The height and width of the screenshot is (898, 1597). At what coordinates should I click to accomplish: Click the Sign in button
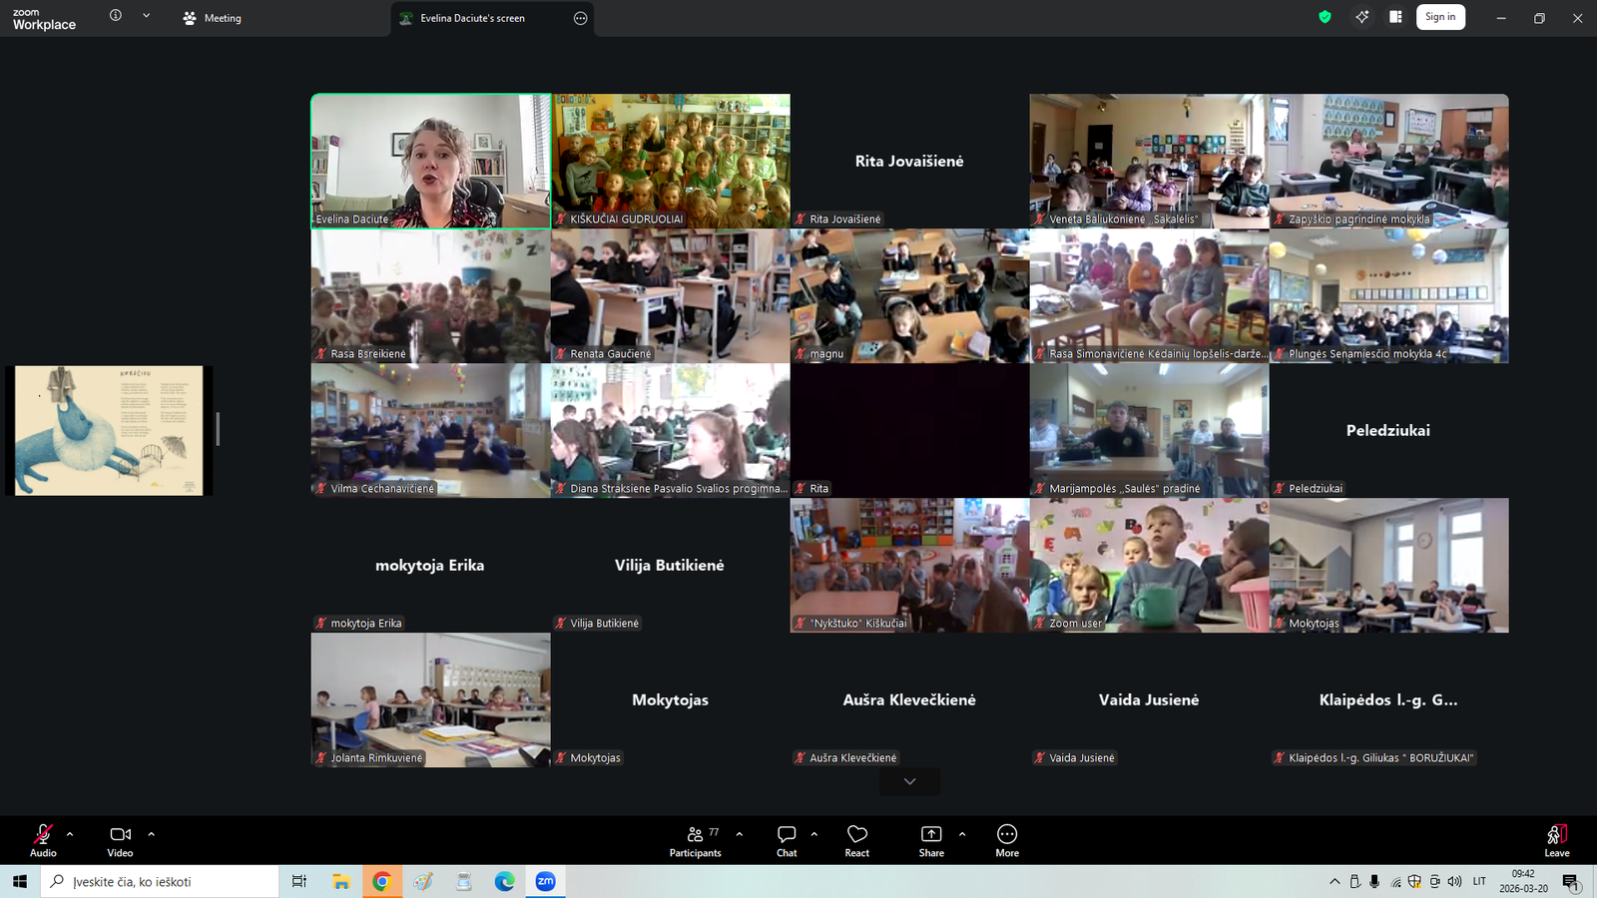(1439, 17)
